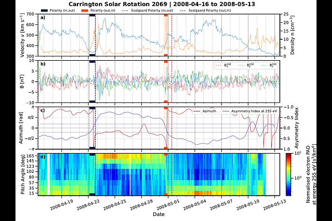Viewport: 332px width, 221px height.
Task: Click the Bx GSE legend entry in panel b
Action: pyautogui.click(x=224, y=65)
